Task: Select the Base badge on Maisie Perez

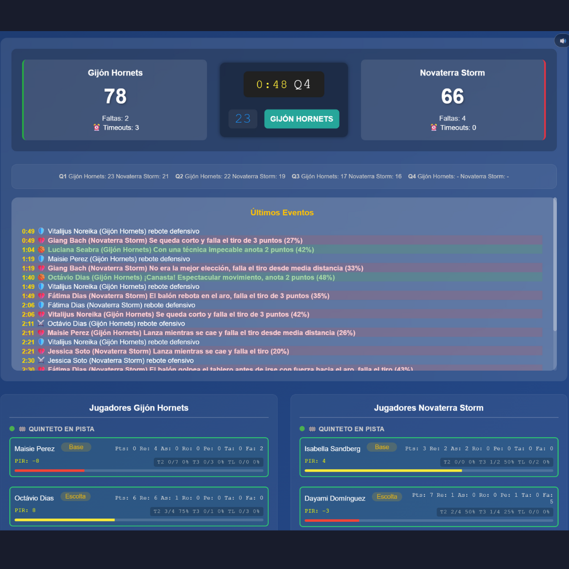Action: [x=76, y=447]
